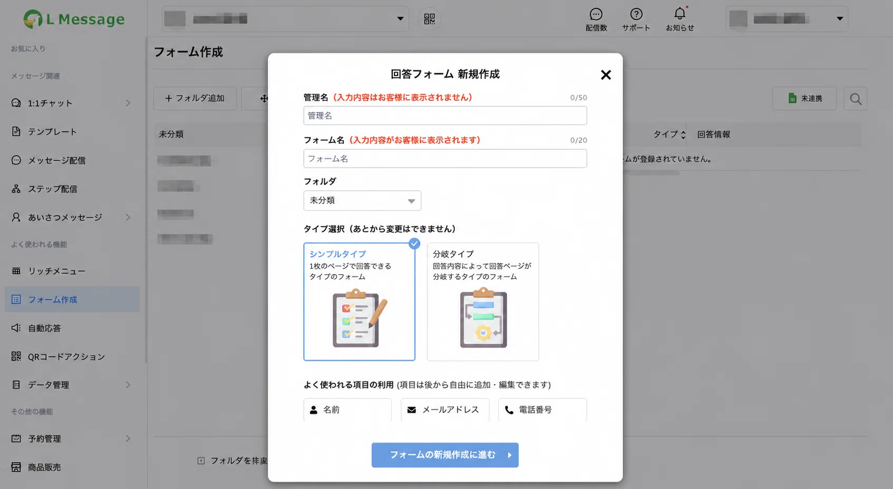Open the 配信数 message count icon
The image size is (893, 489).
(x=596, y=19)
